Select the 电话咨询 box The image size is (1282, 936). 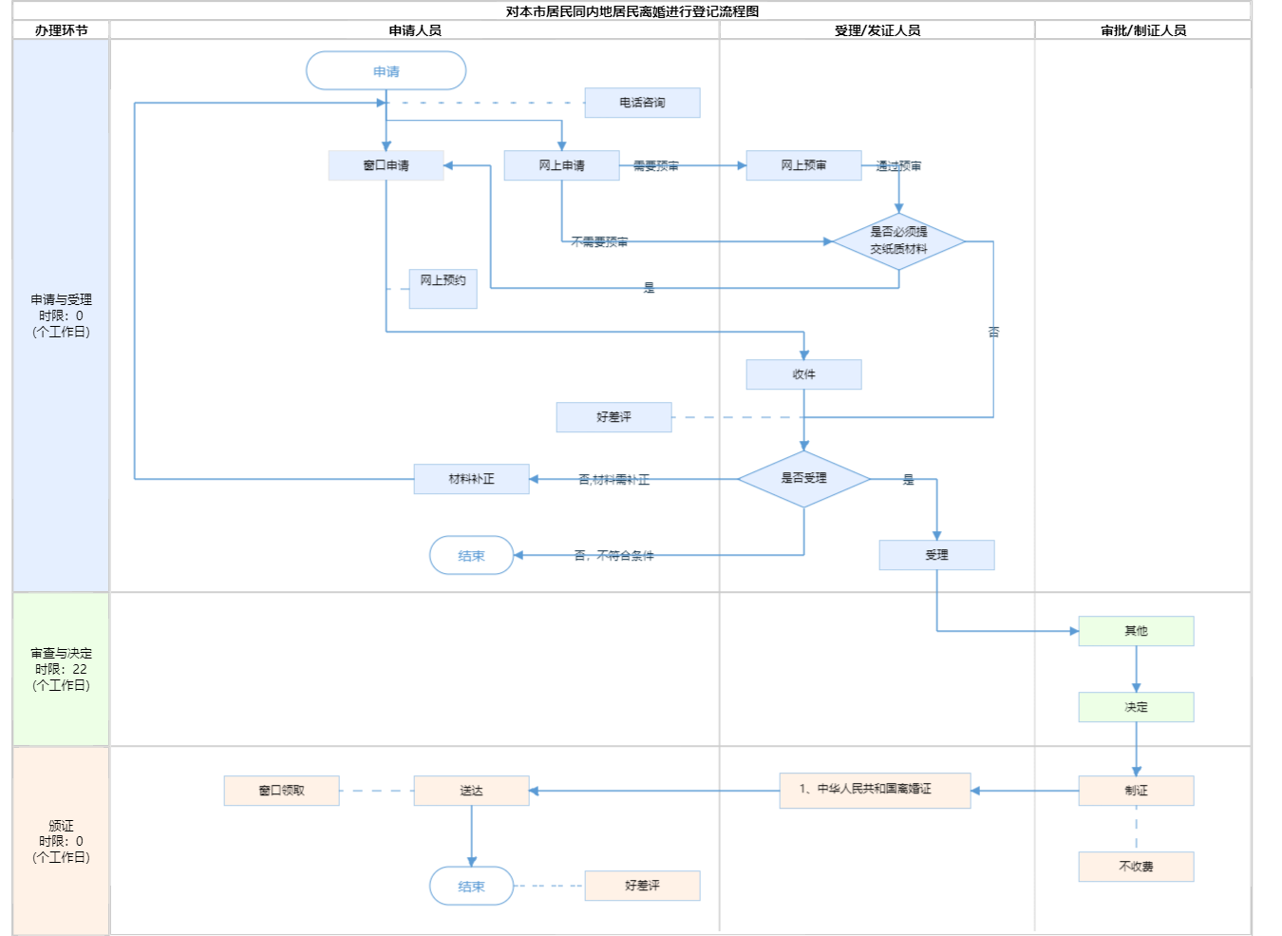tap(642, 103)
